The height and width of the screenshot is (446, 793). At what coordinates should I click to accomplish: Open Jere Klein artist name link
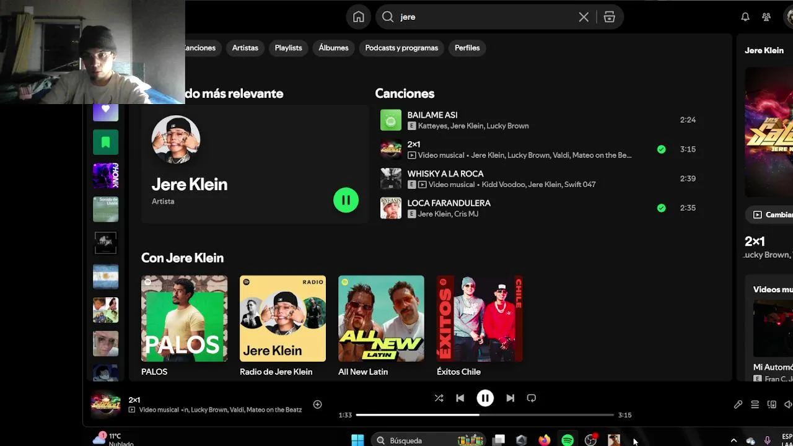[190, 185]
